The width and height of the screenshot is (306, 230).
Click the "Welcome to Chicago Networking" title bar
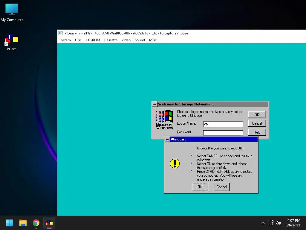[x=213, y=104]
